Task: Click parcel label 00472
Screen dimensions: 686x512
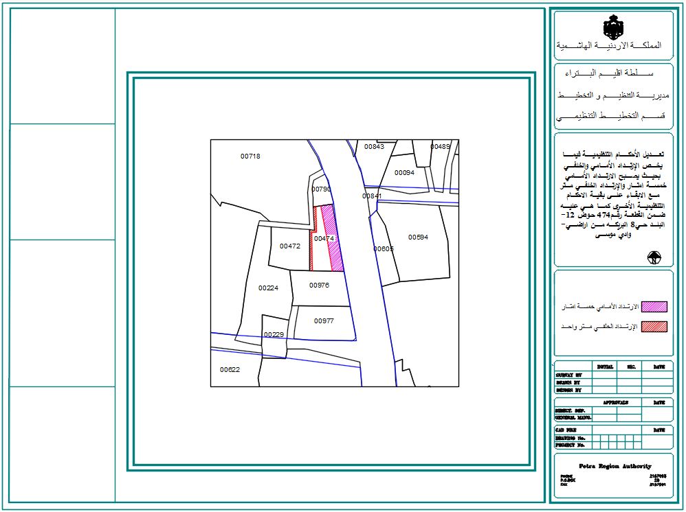Action: 290,246
